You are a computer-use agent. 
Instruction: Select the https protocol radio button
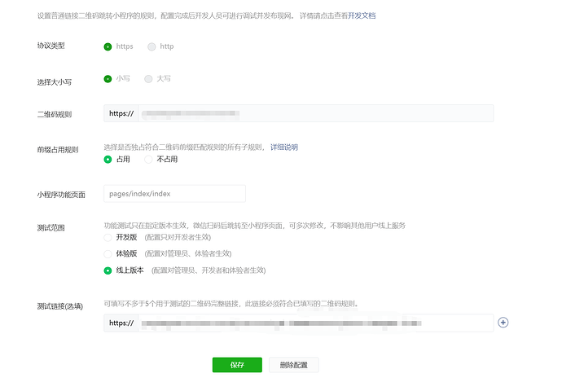pyautogui.click(x=108, y=46)
